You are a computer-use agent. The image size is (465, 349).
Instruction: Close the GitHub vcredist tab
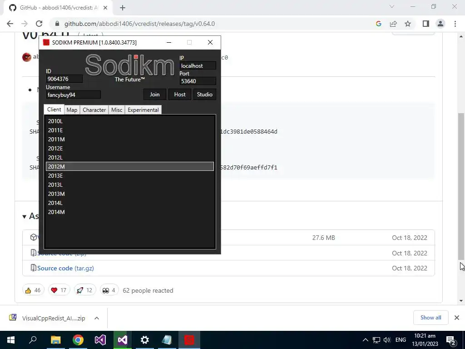click(105, 8)
